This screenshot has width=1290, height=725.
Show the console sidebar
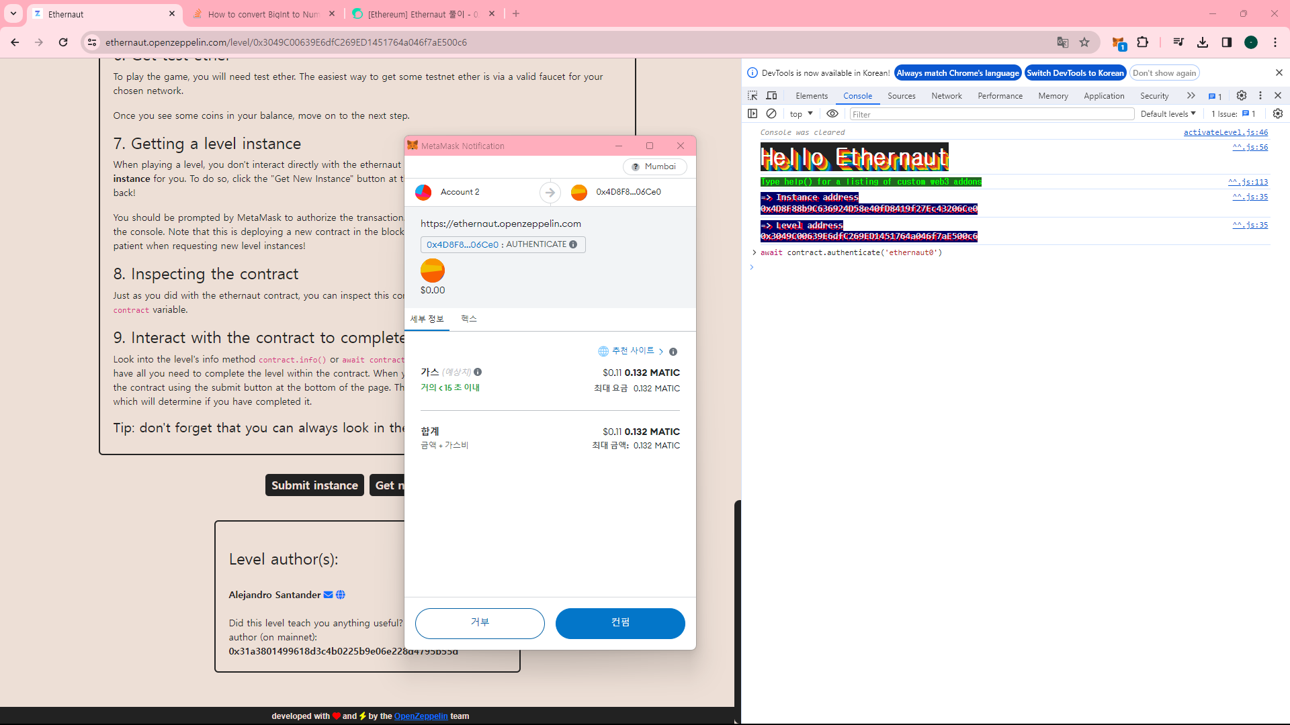752,113
